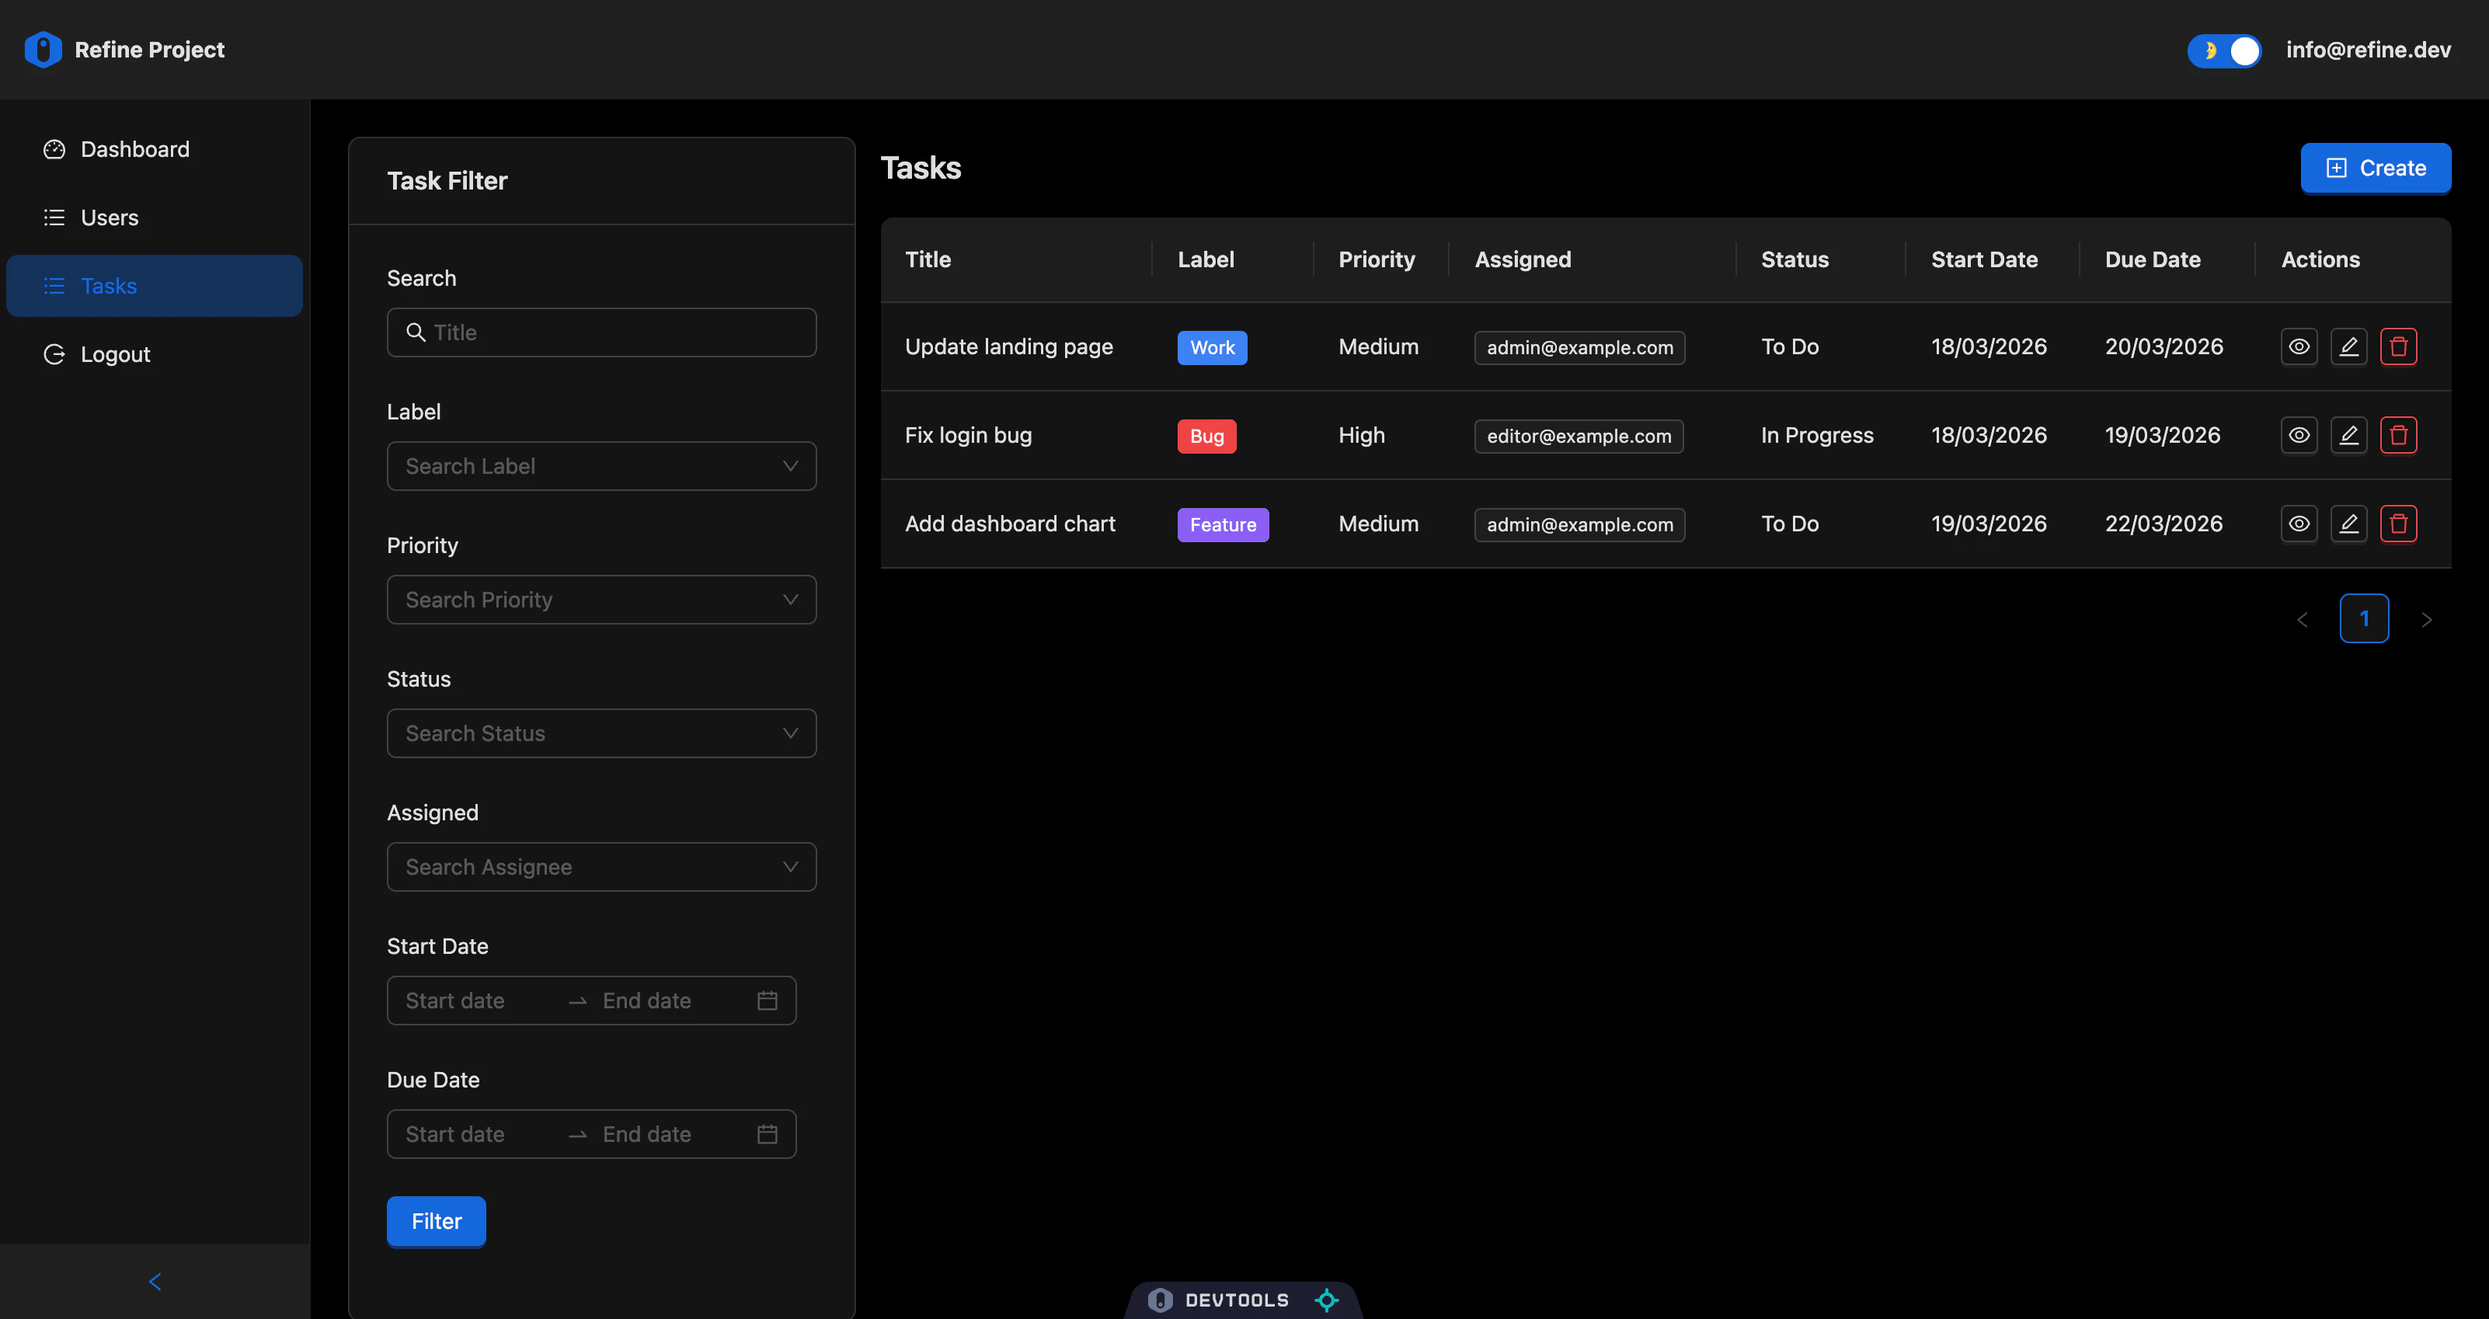
Task: Click the Refine Project logo icon
Action: click(x=43, y=48)
